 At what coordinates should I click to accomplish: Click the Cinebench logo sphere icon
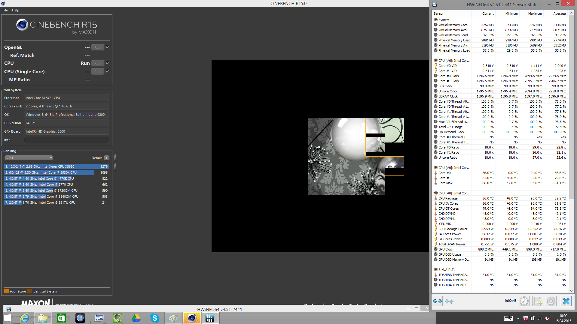(22, 25)
